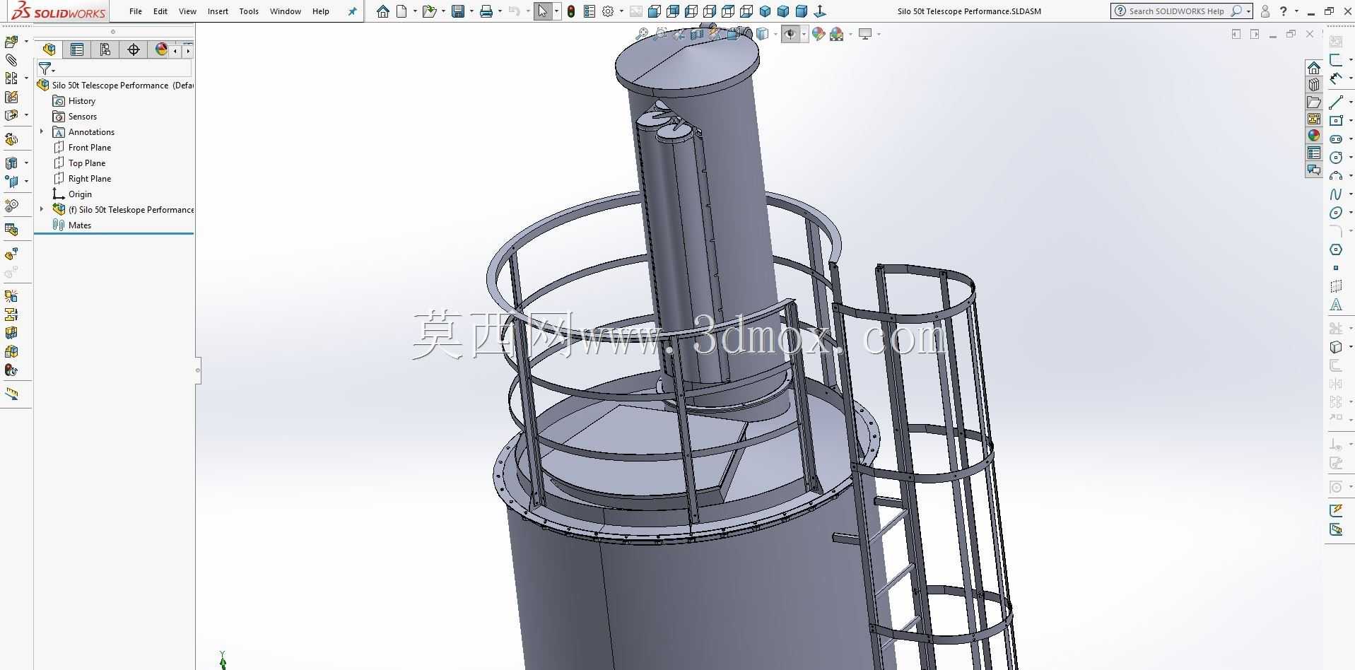Open the SOLIDWORKS Forum task pane tab
Viewport: 1355px width, 670px height.
pyautogui.click(x=1314, y=170)
